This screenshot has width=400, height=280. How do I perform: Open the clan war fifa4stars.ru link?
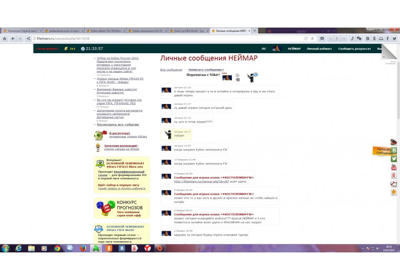tap(201, 181)
